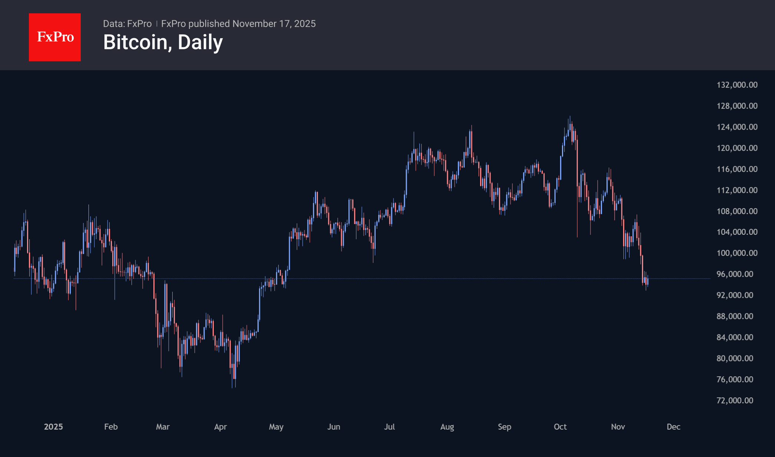Click the "FxPro published November 17, 2025" text

[238, 24]
